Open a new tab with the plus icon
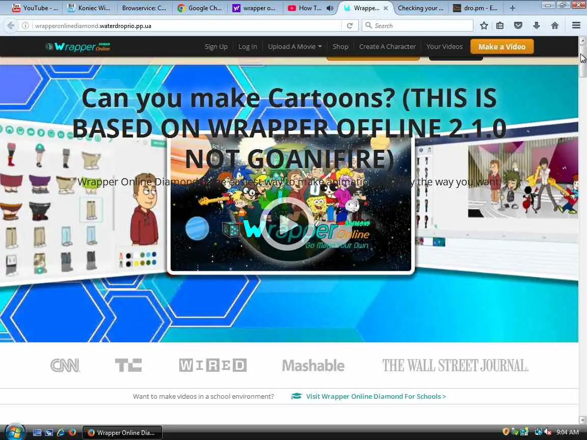The height and width of the screenshot is (440, 587). pos(513,8)
